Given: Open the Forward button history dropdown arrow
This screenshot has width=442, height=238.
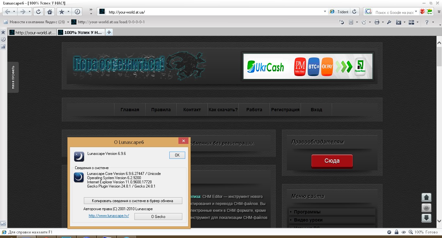Looking at the screenshot, I should (x=30, y=12).
